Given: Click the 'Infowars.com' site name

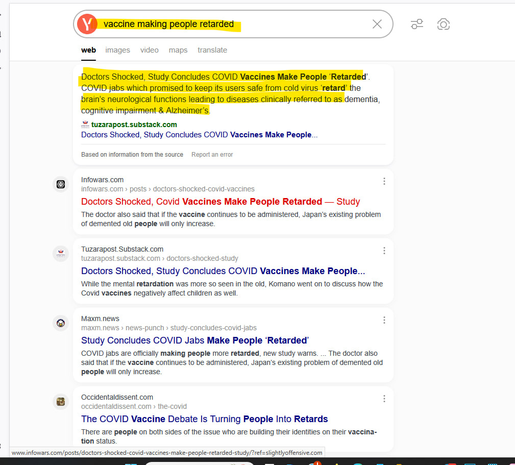Looking at the screenshot, I should click(102, 180).
